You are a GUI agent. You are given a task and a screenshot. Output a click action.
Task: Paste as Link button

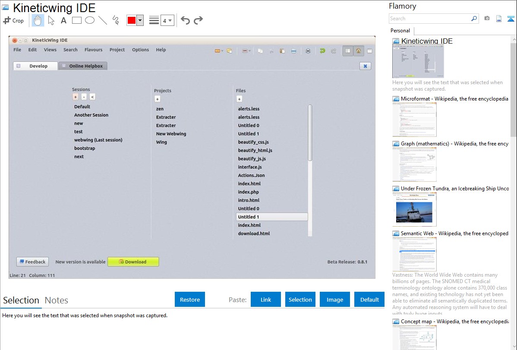click(266, 300)
